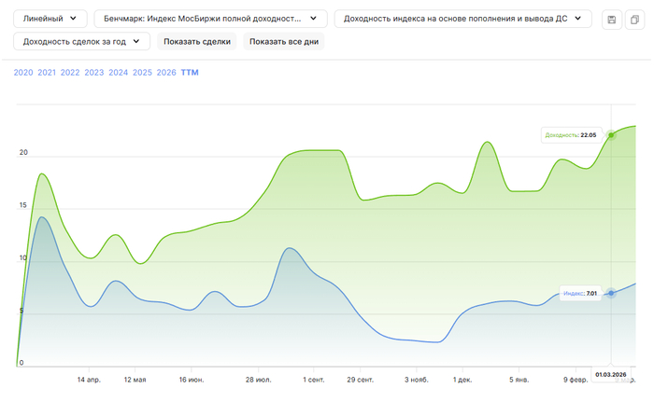Viewport: 654px width, 402px height.
Task: Click the save chart icon
Action: click(x=611, y=20)
